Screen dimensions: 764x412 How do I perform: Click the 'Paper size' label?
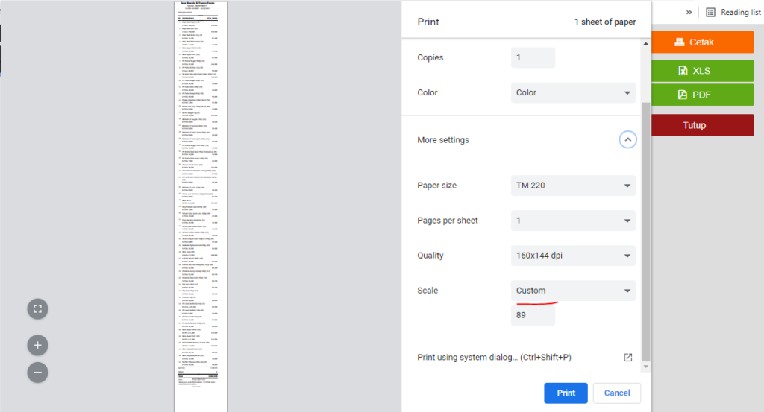436,186
